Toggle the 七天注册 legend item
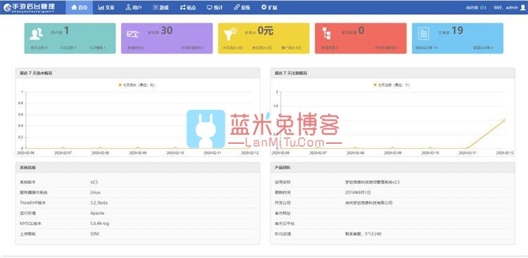Viewport: 528px width, 258px height. pyautogui.click(x=392, y=85)
